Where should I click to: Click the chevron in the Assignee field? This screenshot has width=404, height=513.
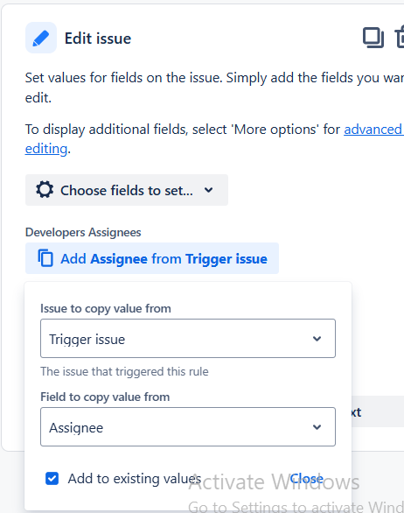[317, 427]
